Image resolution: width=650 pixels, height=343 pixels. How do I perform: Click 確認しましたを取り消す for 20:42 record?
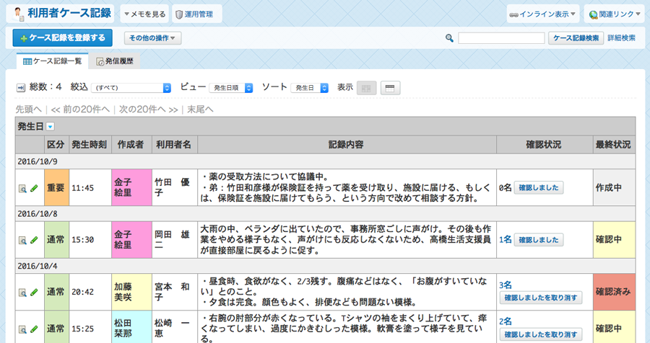point(541,298)
